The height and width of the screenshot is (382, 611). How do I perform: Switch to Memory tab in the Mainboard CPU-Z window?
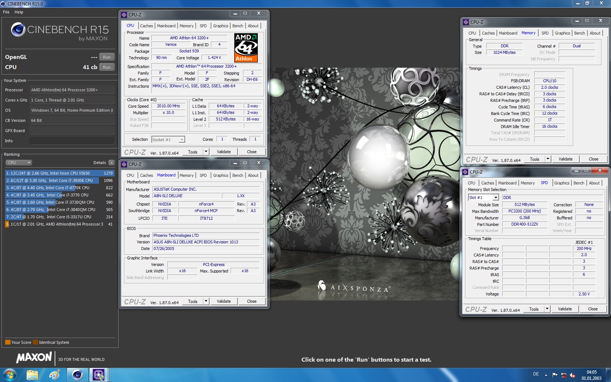[187, 175]
